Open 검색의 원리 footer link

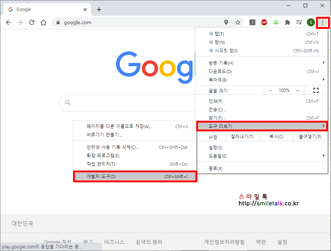pyautogui.click(x=149, y=242)
